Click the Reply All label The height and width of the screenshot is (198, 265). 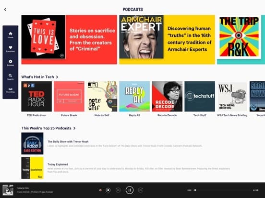coord(134,115)
